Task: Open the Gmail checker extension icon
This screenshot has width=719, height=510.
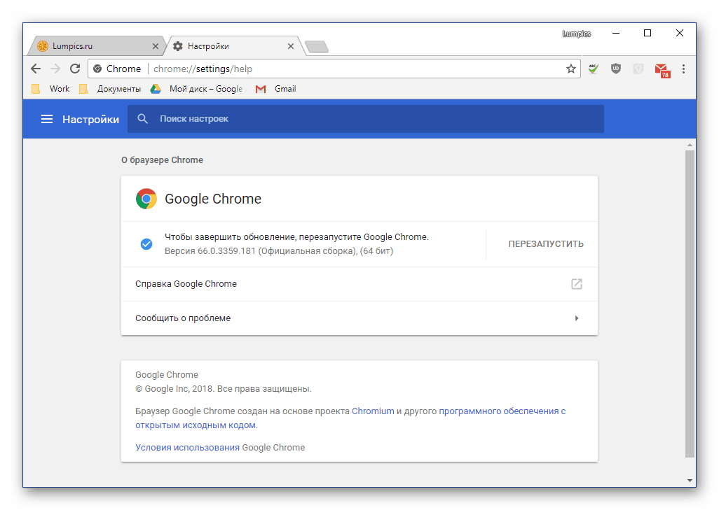Action: [661, 69]
